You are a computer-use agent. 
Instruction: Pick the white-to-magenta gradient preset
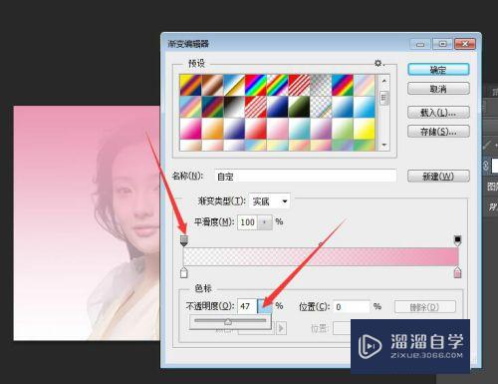tap(190, 129)
